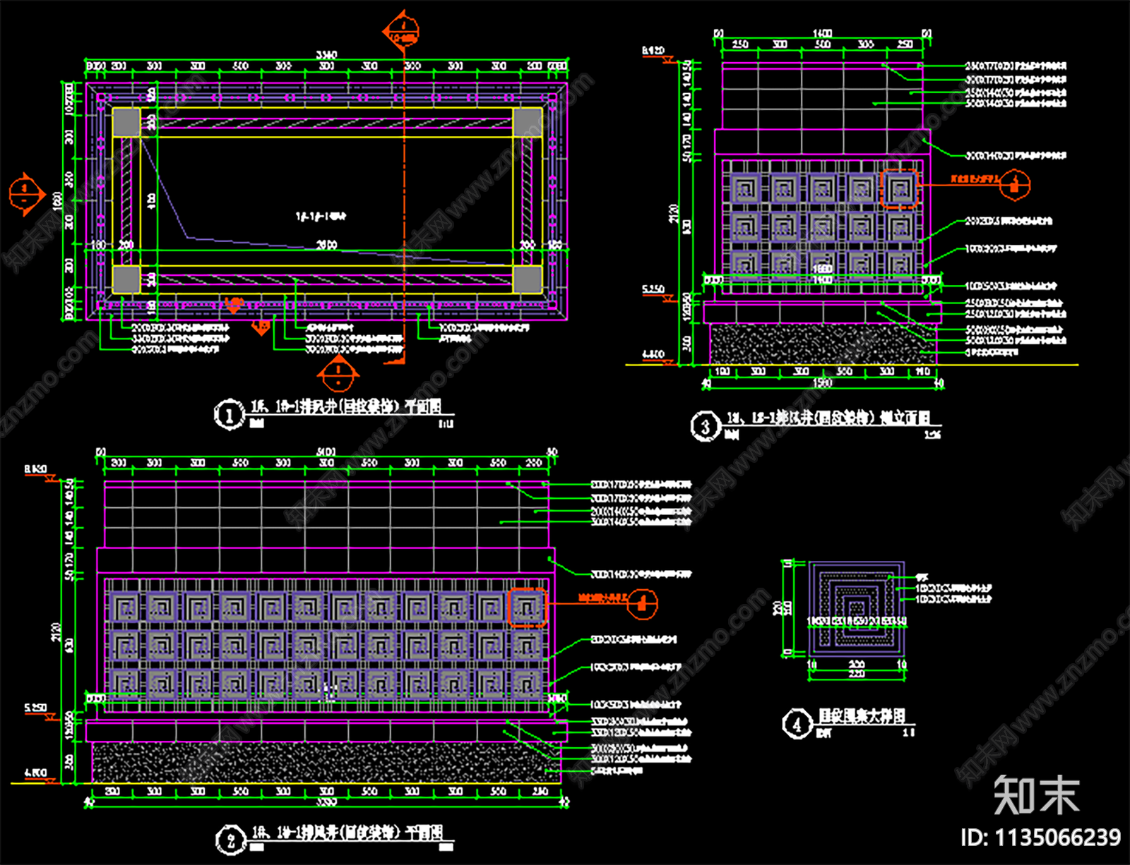The width and height of the screenshot is (1130, 865).
Task: Select orange dashed tile box in side elevation
Action: point(899,188)
